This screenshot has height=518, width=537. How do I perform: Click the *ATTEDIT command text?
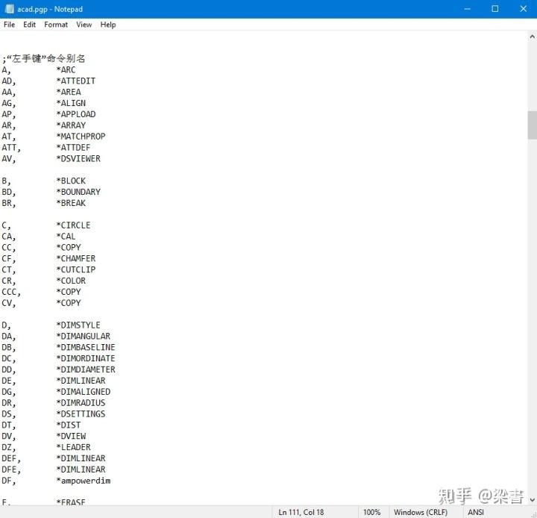coord(75,81)
